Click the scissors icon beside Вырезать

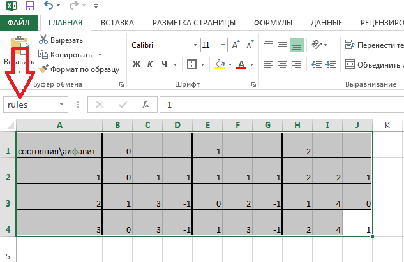click(x=43, y=40)
